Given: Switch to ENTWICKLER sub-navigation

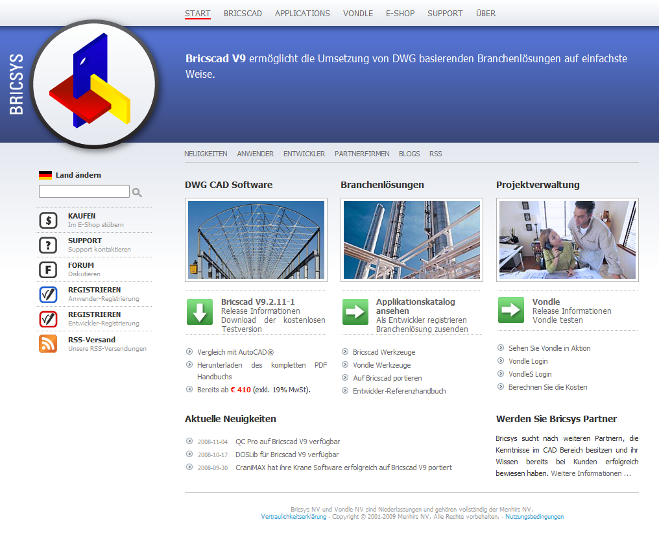Looking at the screenshot, I should [x=304, y=154].
